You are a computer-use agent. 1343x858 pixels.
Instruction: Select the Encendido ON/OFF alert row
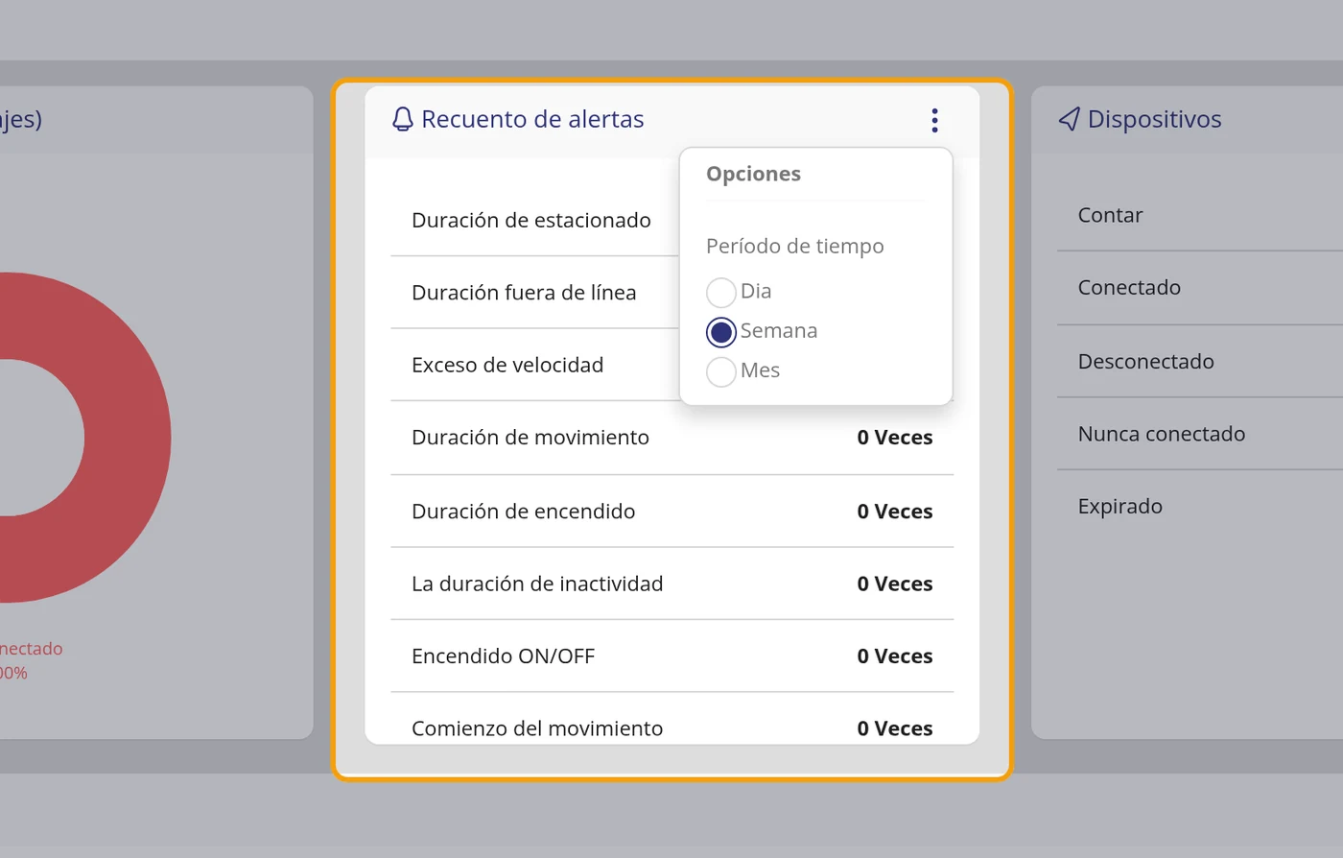coord(672,656)
